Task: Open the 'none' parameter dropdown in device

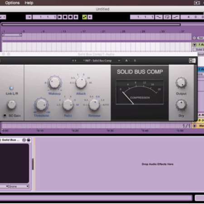Action: [x=19, y=186]
